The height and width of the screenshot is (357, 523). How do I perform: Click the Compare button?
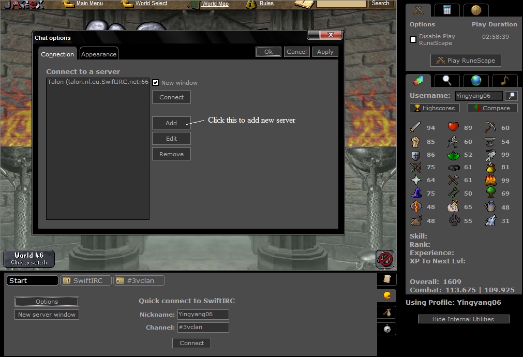coord(492,108)
